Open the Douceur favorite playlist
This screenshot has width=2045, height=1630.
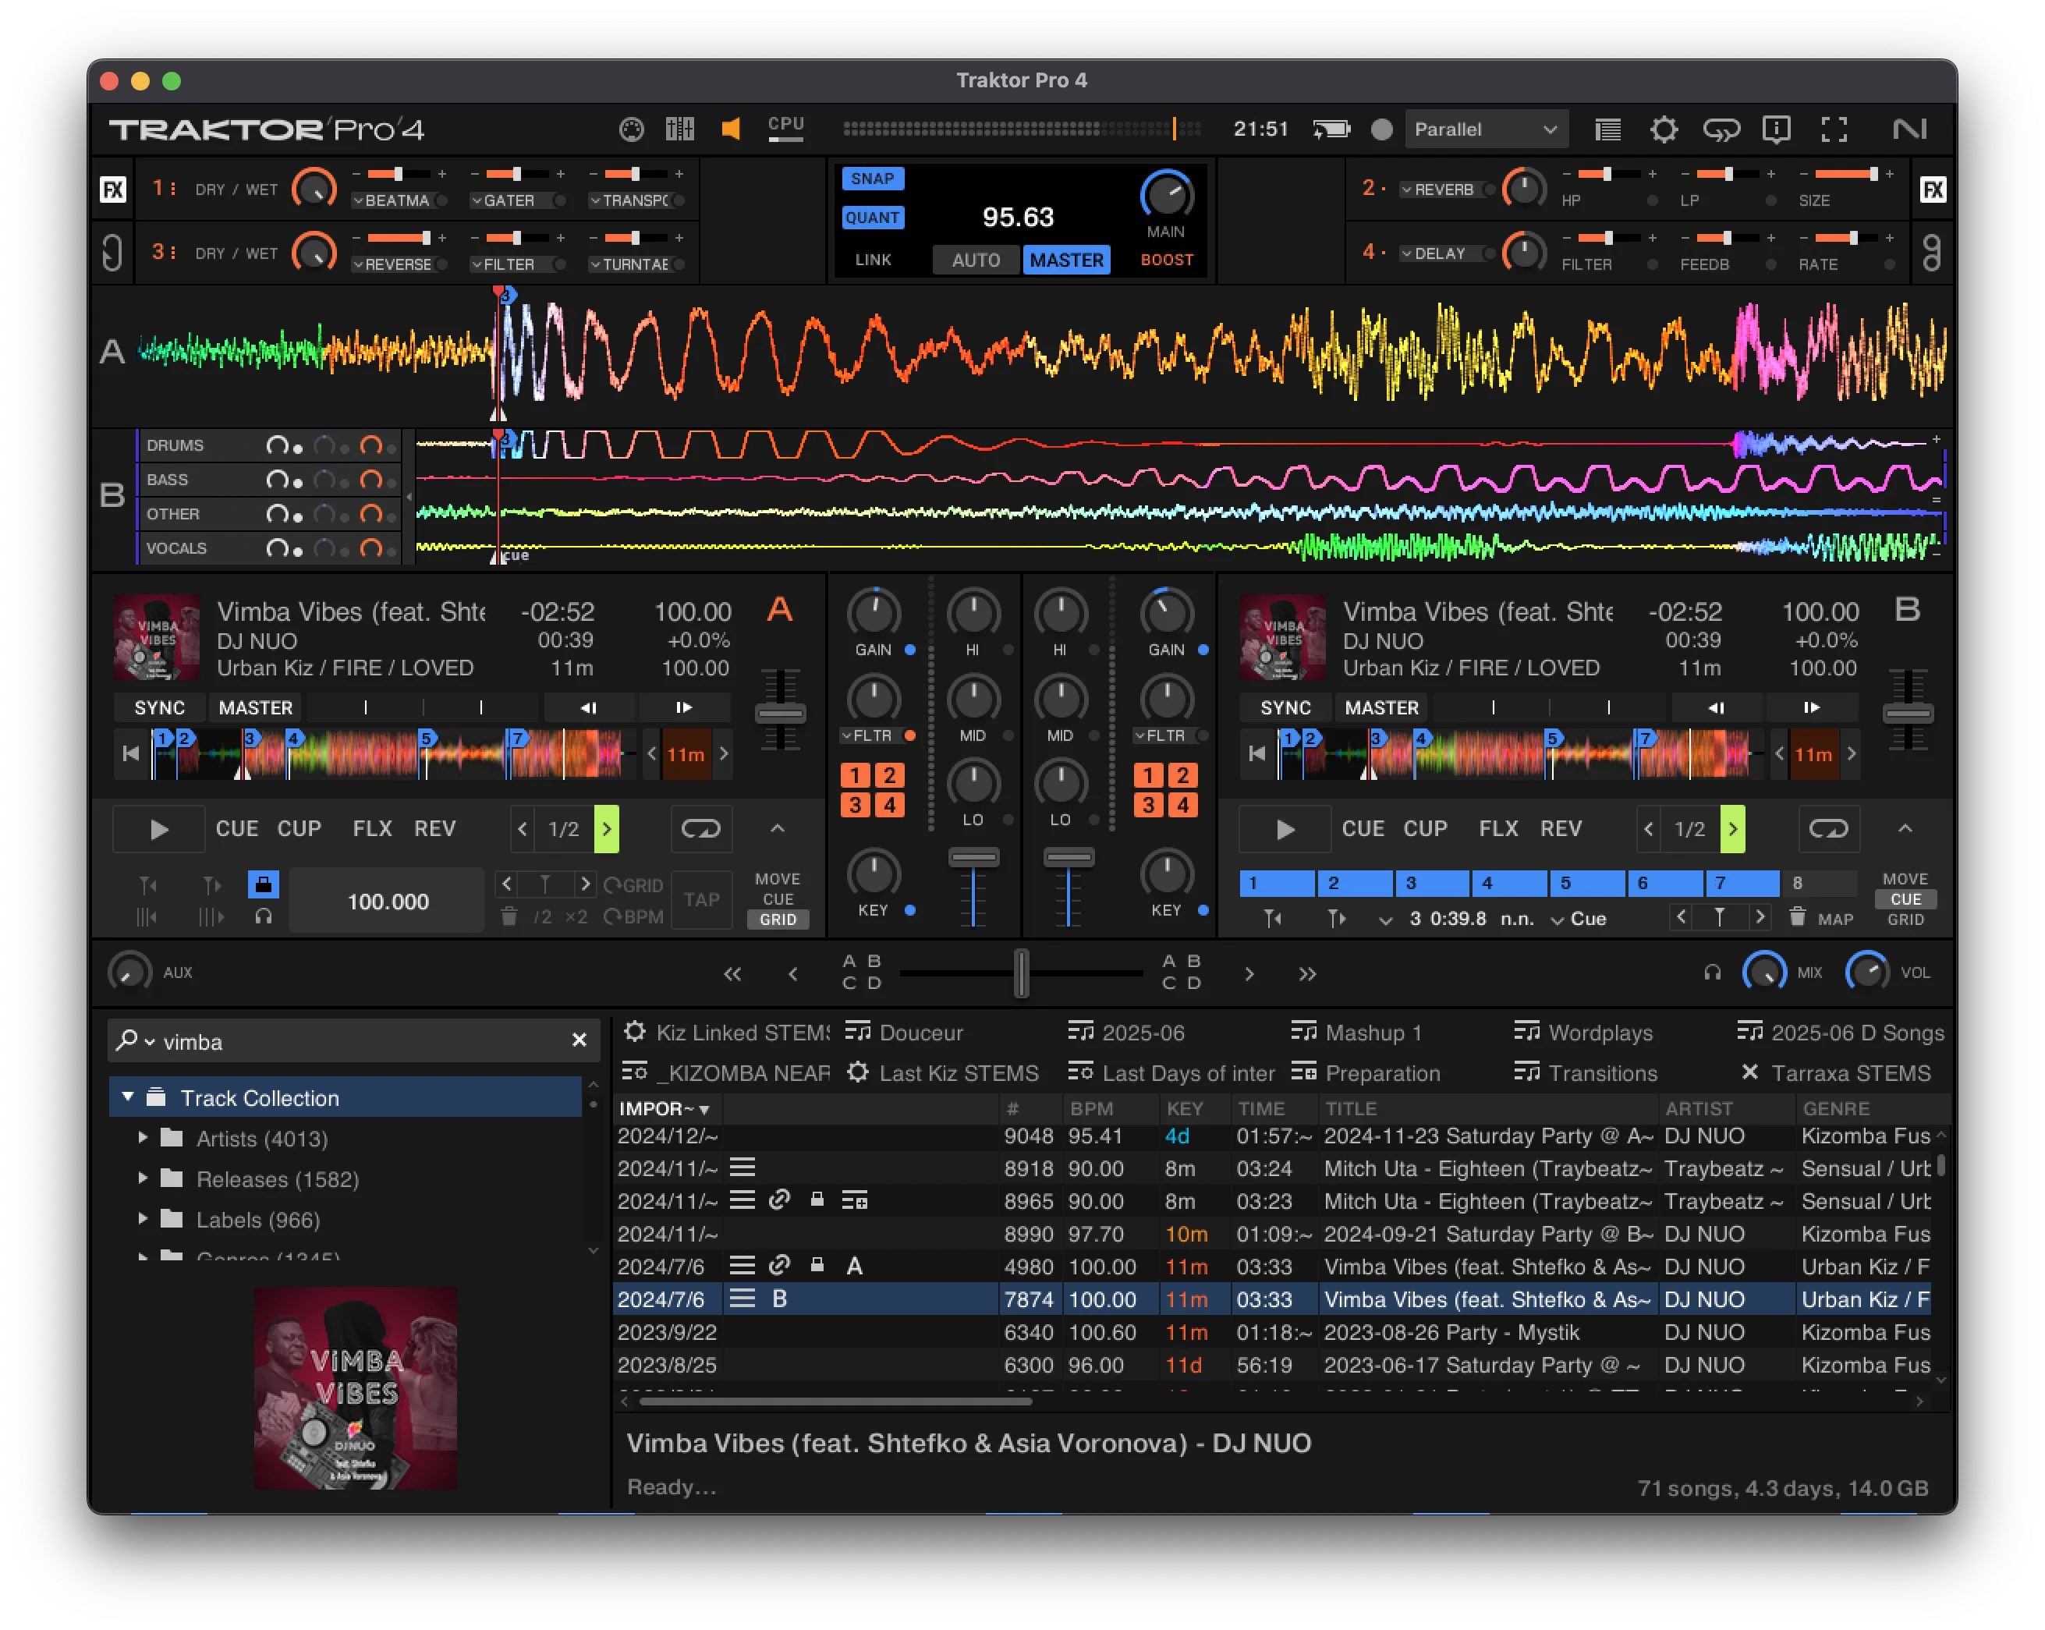[904, 1033]
